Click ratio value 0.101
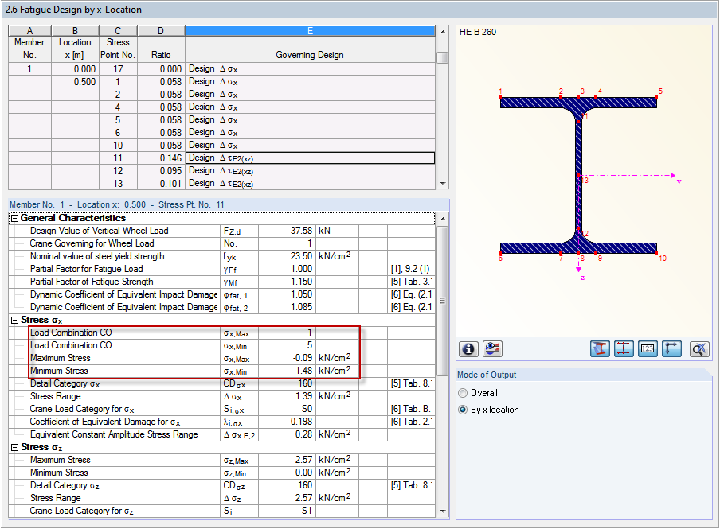Screen dimensions: 720x529 pyautogui.click(x=161, y=184)
